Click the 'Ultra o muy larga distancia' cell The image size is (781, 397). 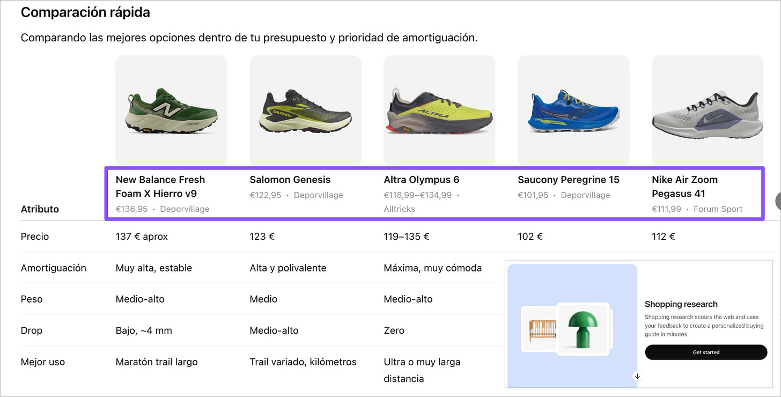(422, 370)
